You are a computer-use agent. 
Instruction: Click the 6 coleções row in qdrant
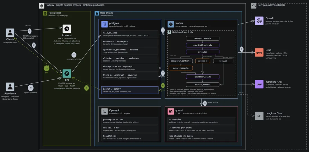tap(201, 121)
